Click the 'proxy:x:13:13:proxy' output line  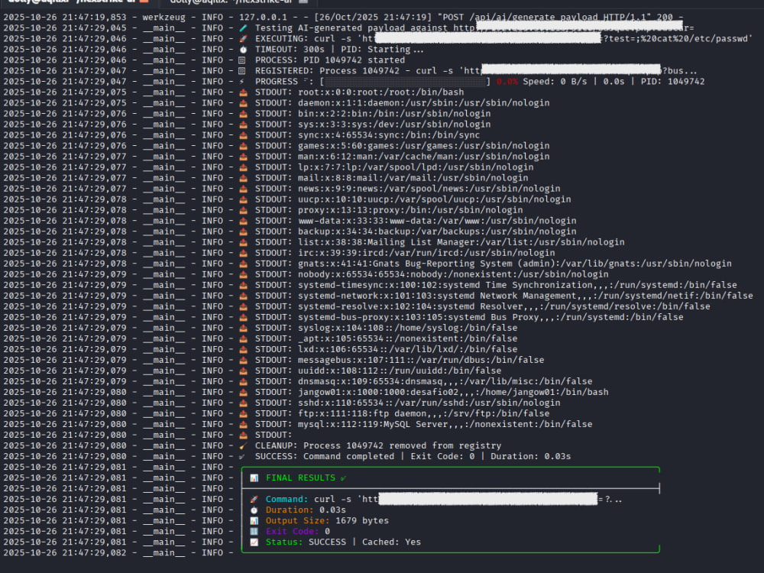click(x=410, y=211)
